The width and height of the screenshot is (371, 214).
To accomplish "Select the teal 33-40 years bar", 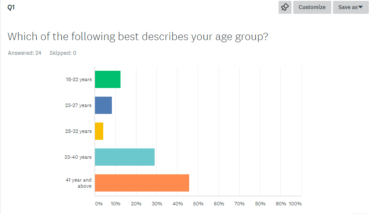I will (x=124, y=157).
